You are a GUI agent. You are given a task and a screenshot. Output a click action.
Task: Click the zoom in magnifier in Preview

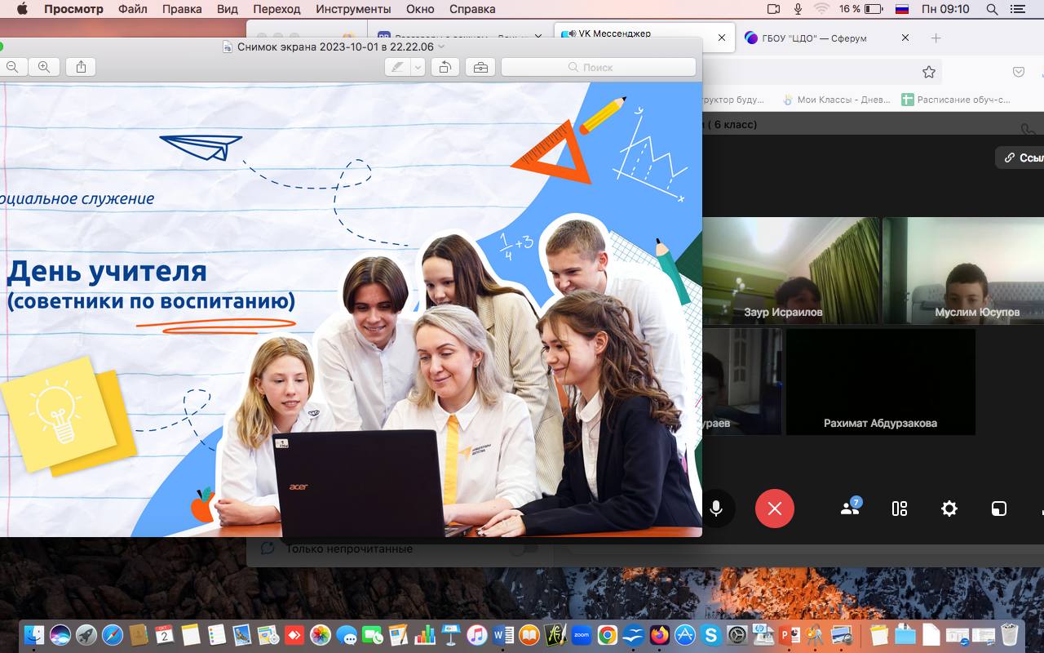(x=44, y=67)
